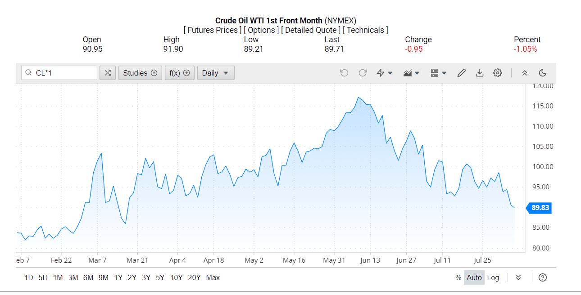Toggle the percent scale option
Screen dimensions: 581x295
[458, 277]
